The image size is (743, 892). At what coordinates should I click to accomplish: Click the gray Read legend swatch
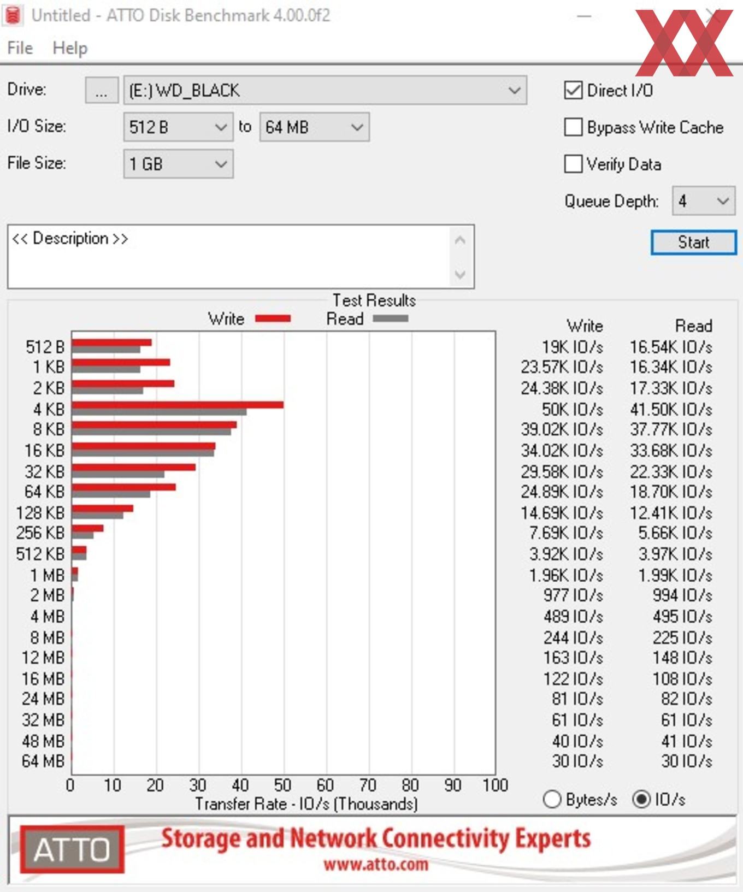pyautogui.click(x=391, y=319)
